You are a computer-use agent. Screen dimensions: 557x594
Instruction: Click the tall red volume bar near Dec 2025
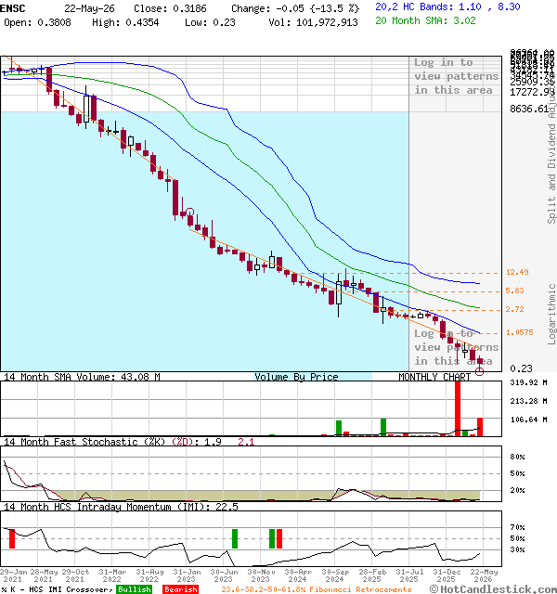click(458, 408)
